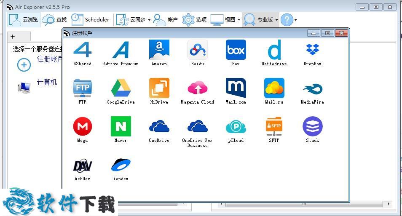
Task: Choose the FTP connection icon
Action: tap(82, 88)
